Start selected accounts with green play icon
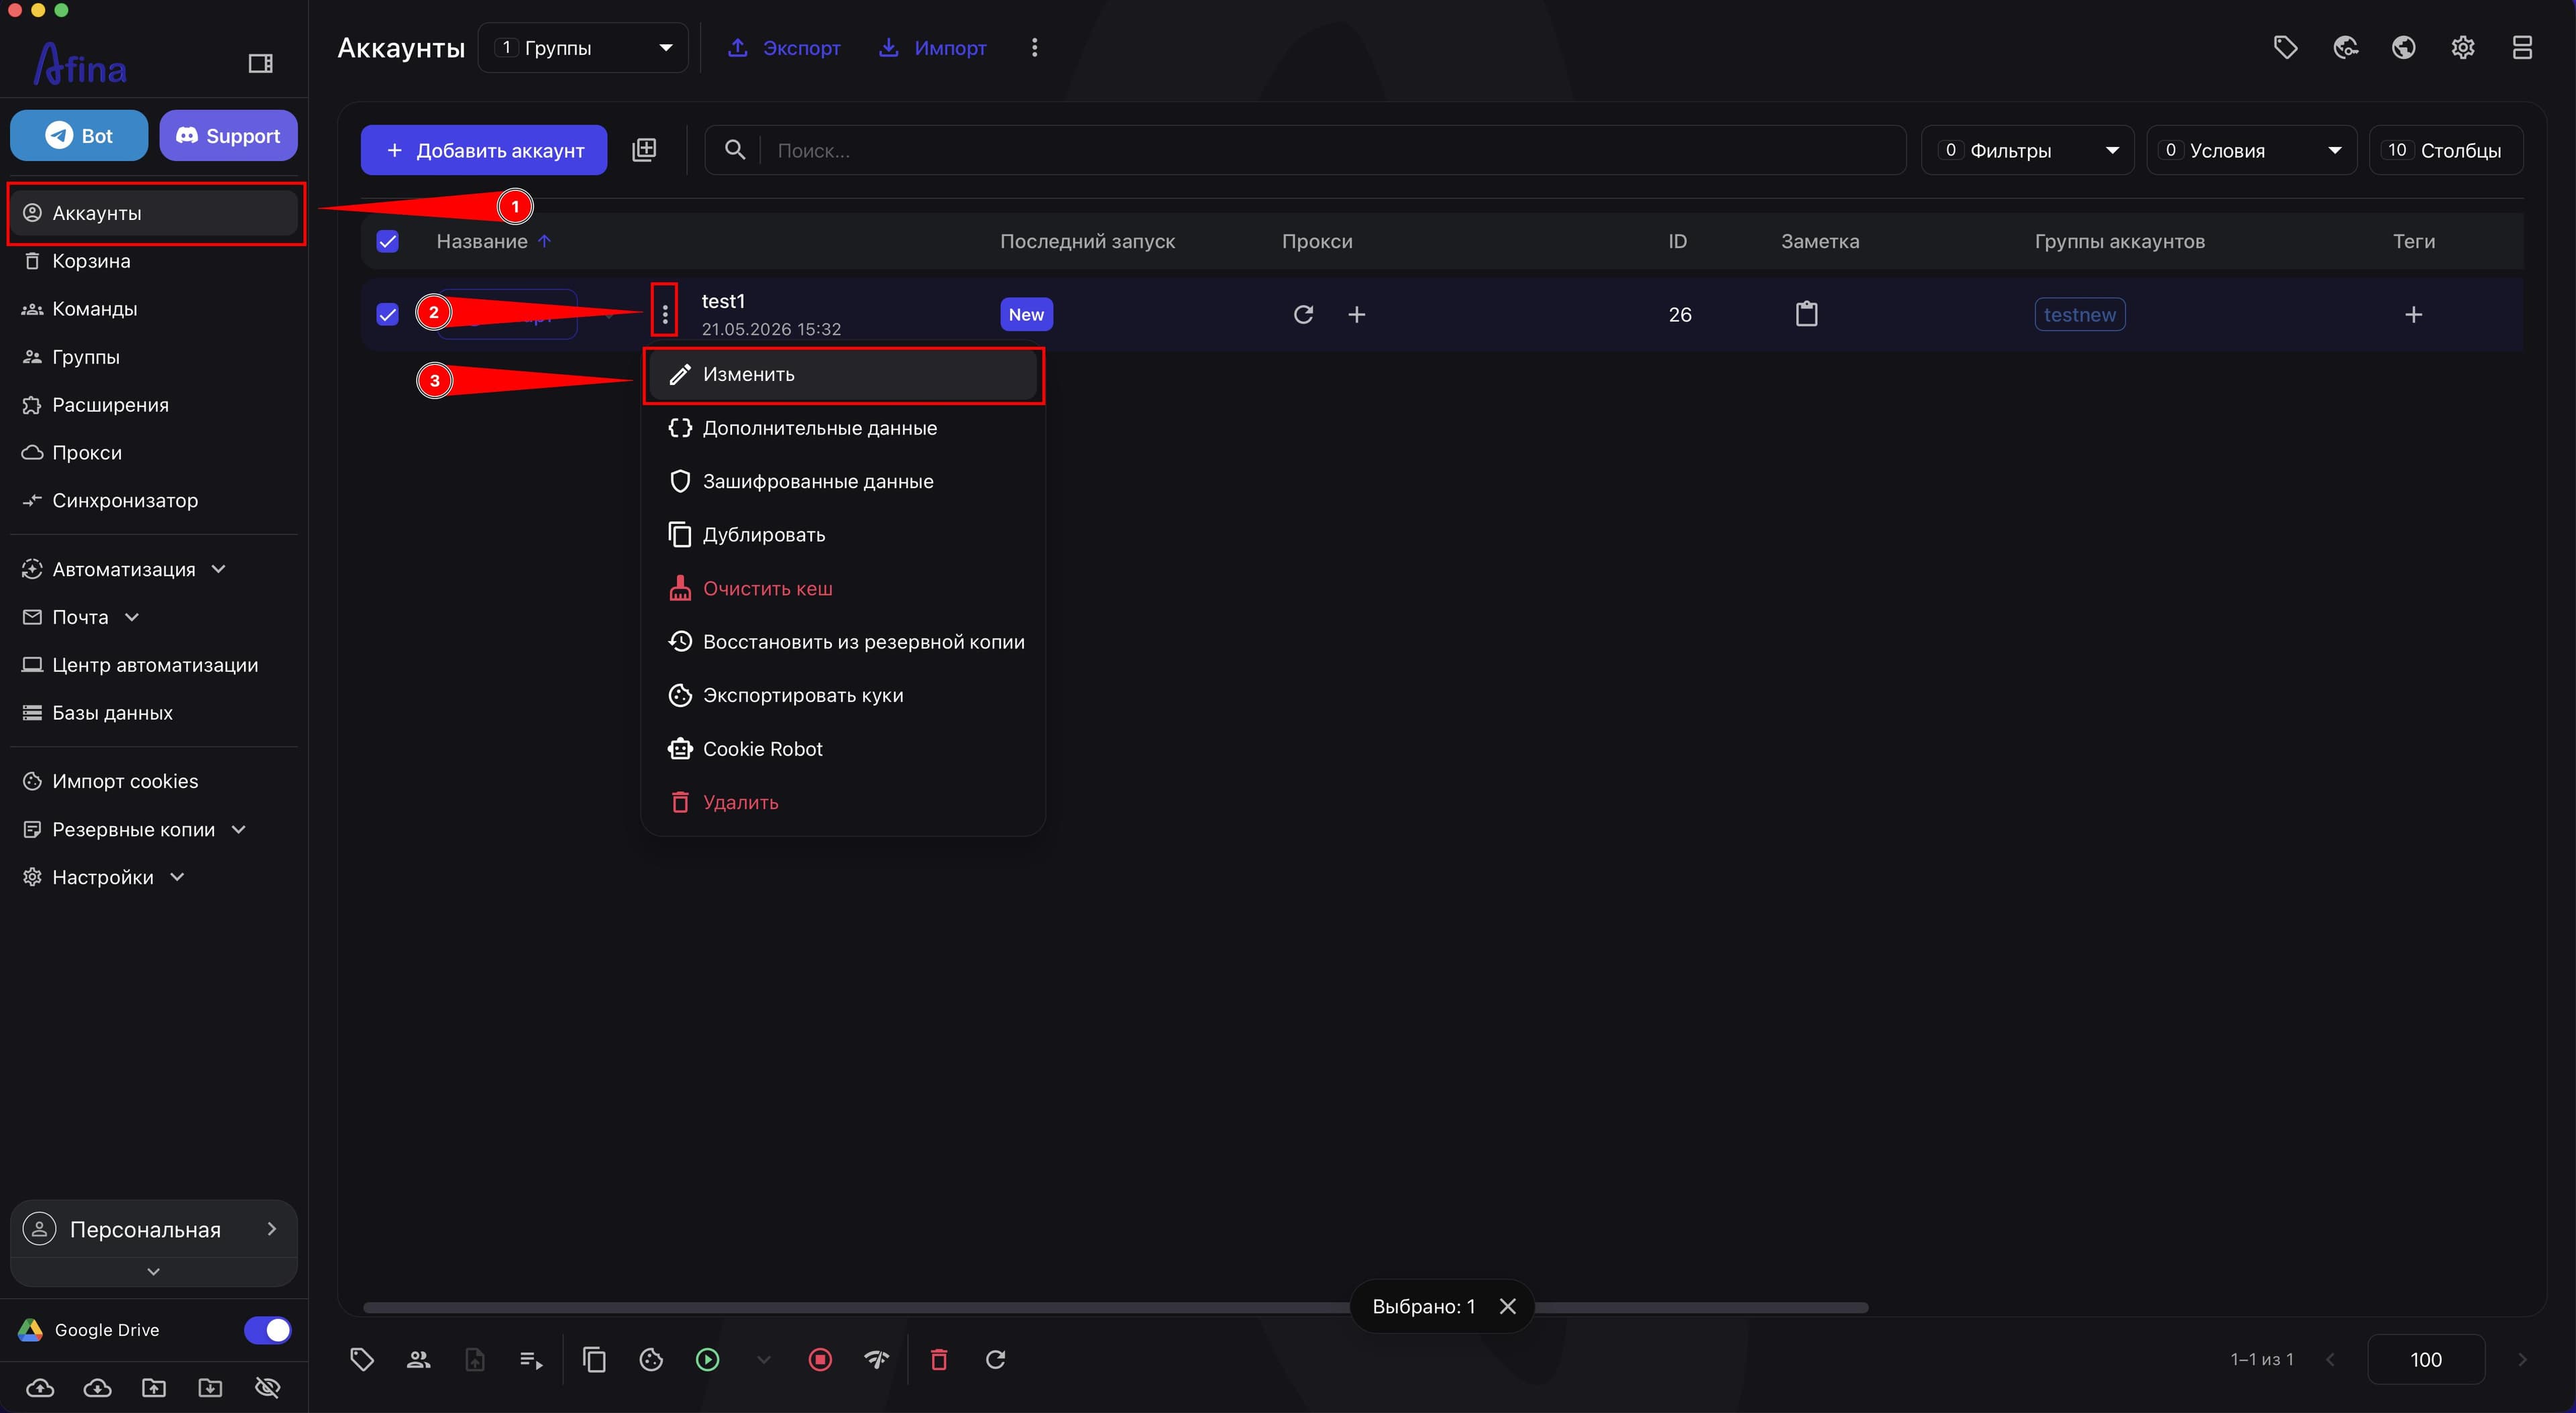The height and width of the screenshot is (1413, 2576). pos(708,1359)
